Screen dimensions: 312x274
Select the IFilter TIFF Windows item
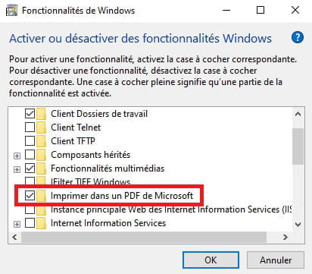(90, 181)
